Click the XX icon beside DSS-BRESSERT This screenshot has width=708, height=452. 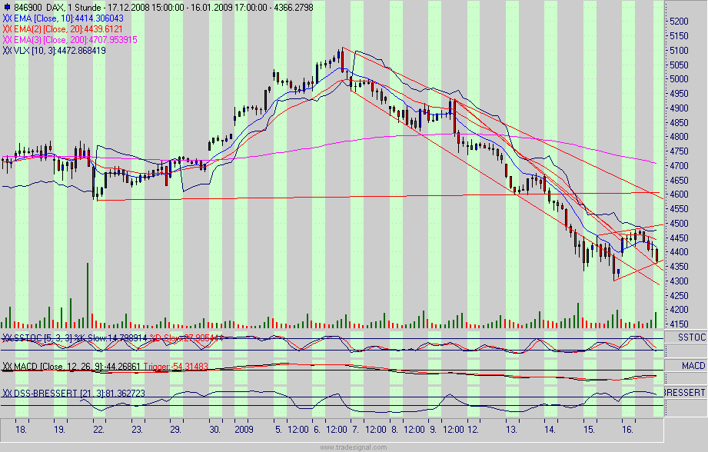[8, 394]
